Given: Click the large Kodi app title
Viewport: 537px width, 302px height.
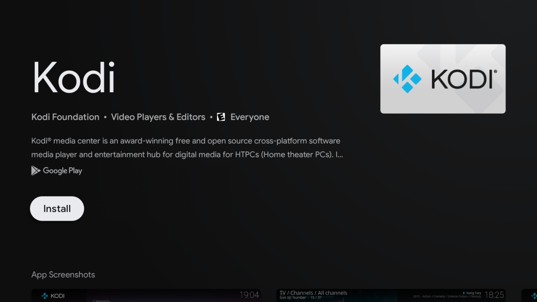Looking at the screenshot, I should coord(73,78).
